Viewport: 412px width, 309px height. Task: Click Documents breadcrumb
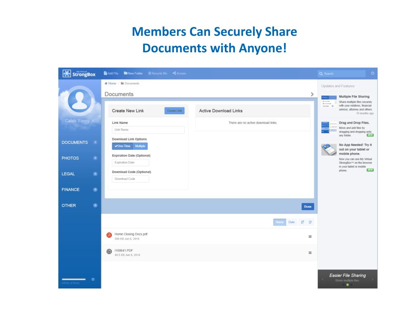coord(130,83)
